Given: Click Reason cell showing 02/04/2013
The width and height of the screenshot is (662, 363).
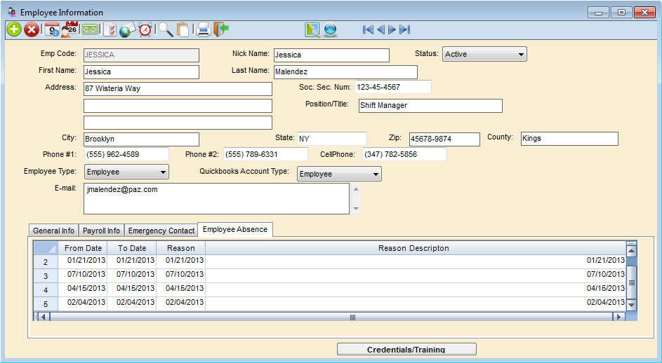Looking at the screenshot, I should coord(180,302).
